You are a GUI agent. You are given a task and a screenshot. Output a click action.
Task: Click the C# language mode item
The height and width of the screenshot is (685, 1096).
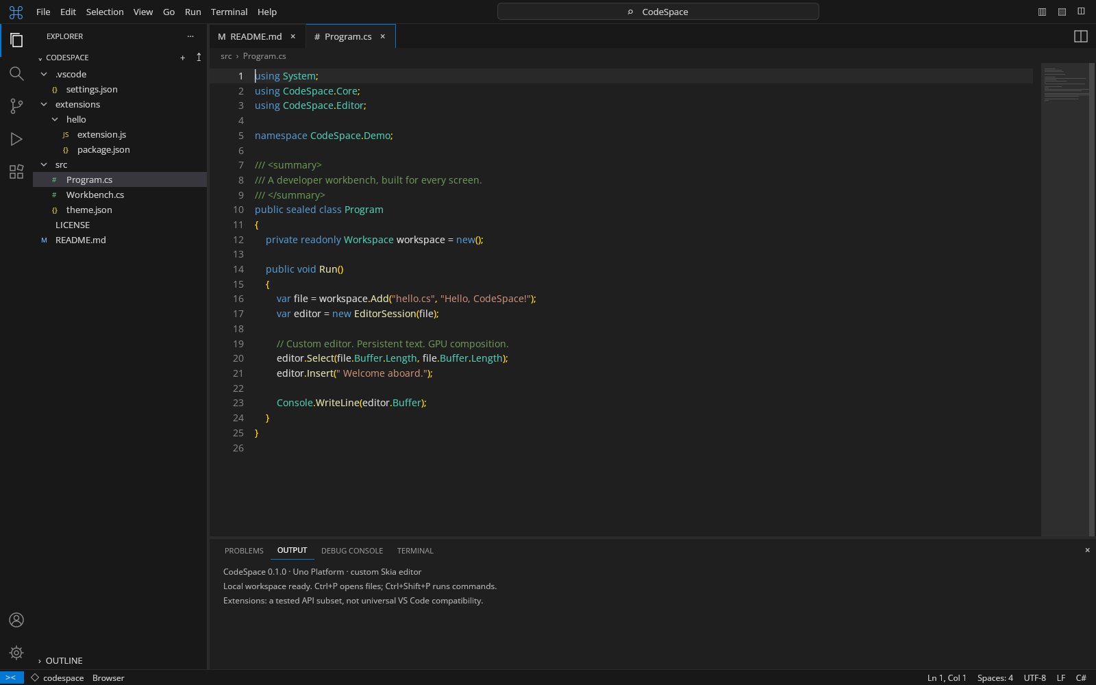click(x=1081, y=677)
